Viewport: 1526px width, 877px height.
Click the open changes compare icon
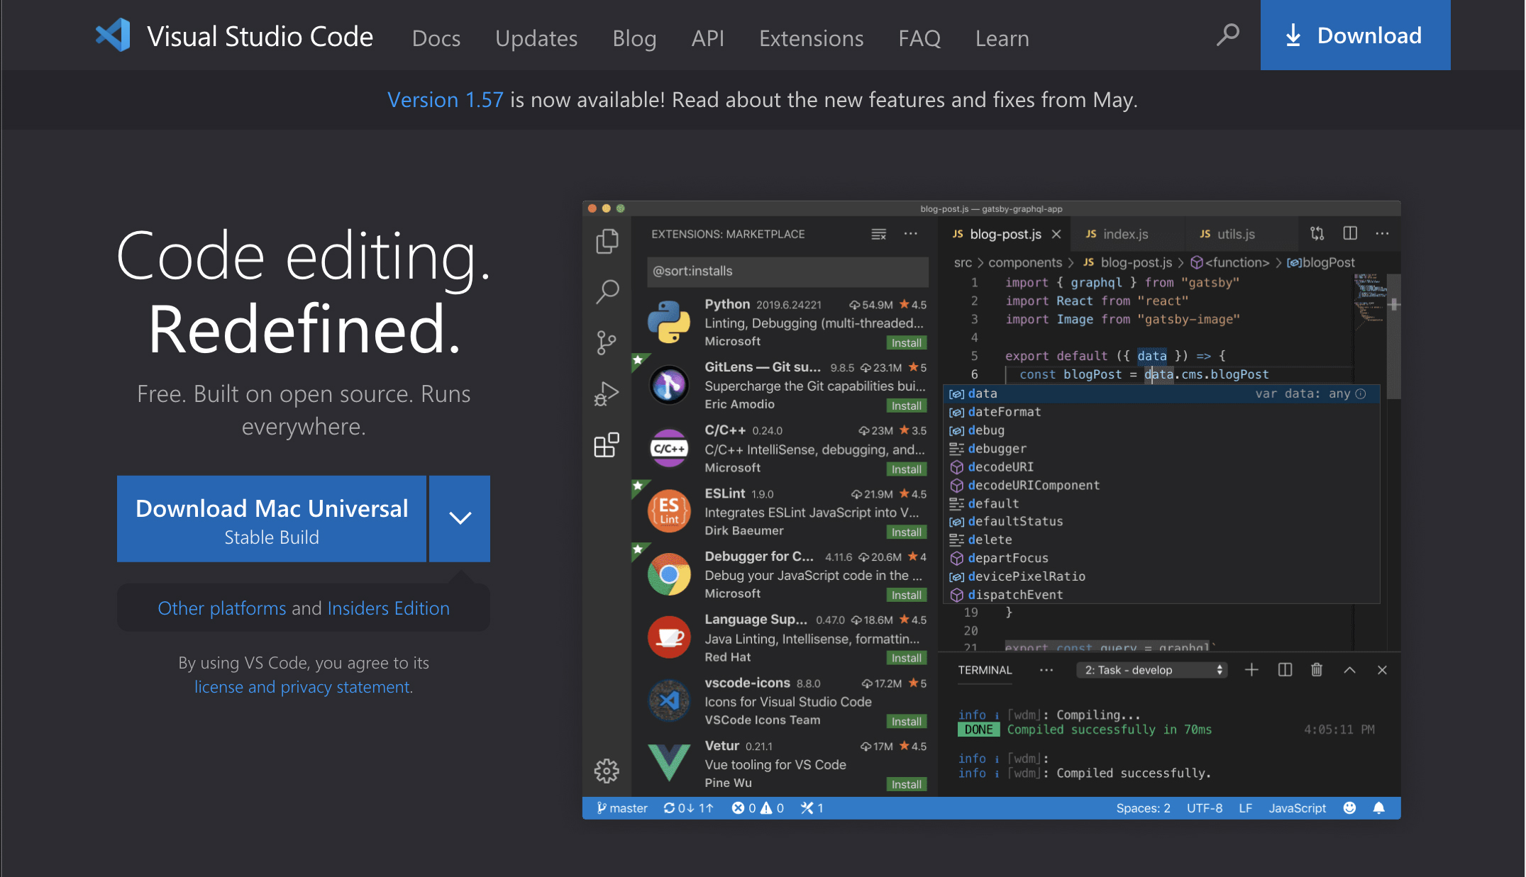(1317, 233)
